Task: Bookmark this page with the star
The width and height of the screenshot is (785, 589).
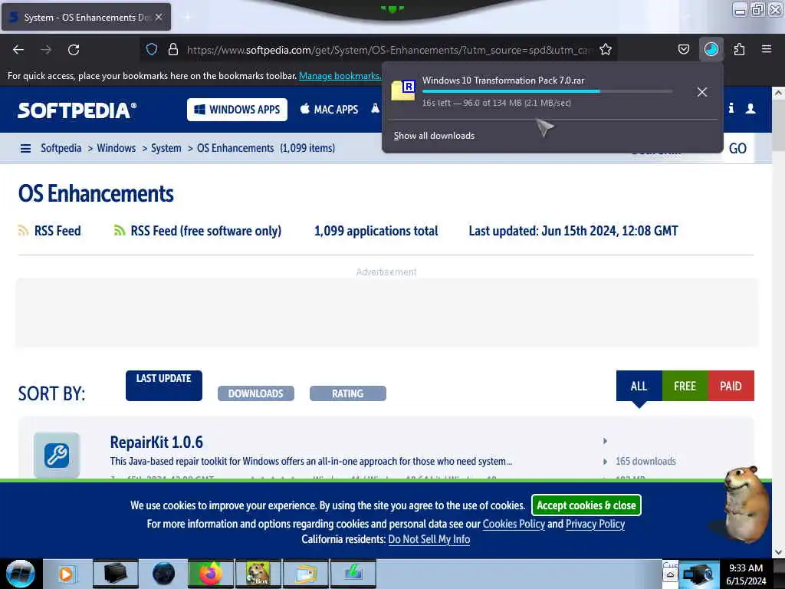Action: (x=606, y=49)
